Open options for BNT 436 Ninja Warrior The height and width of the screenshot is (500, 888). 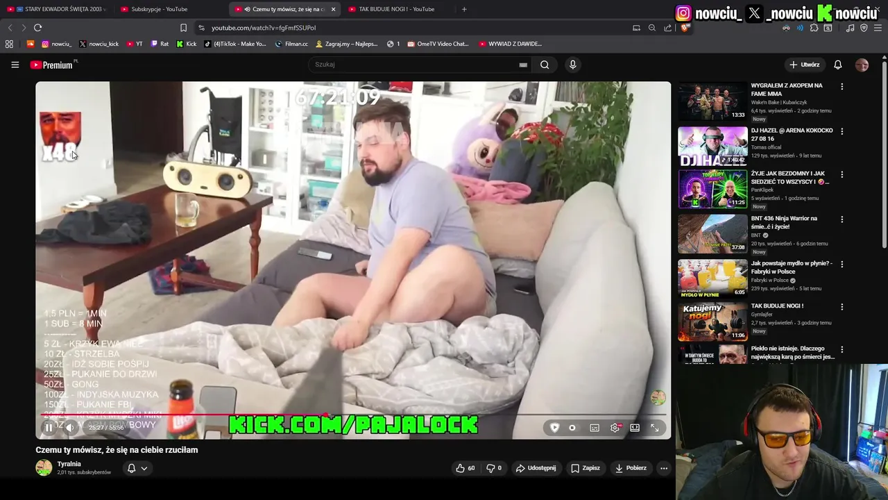point(842,219)
